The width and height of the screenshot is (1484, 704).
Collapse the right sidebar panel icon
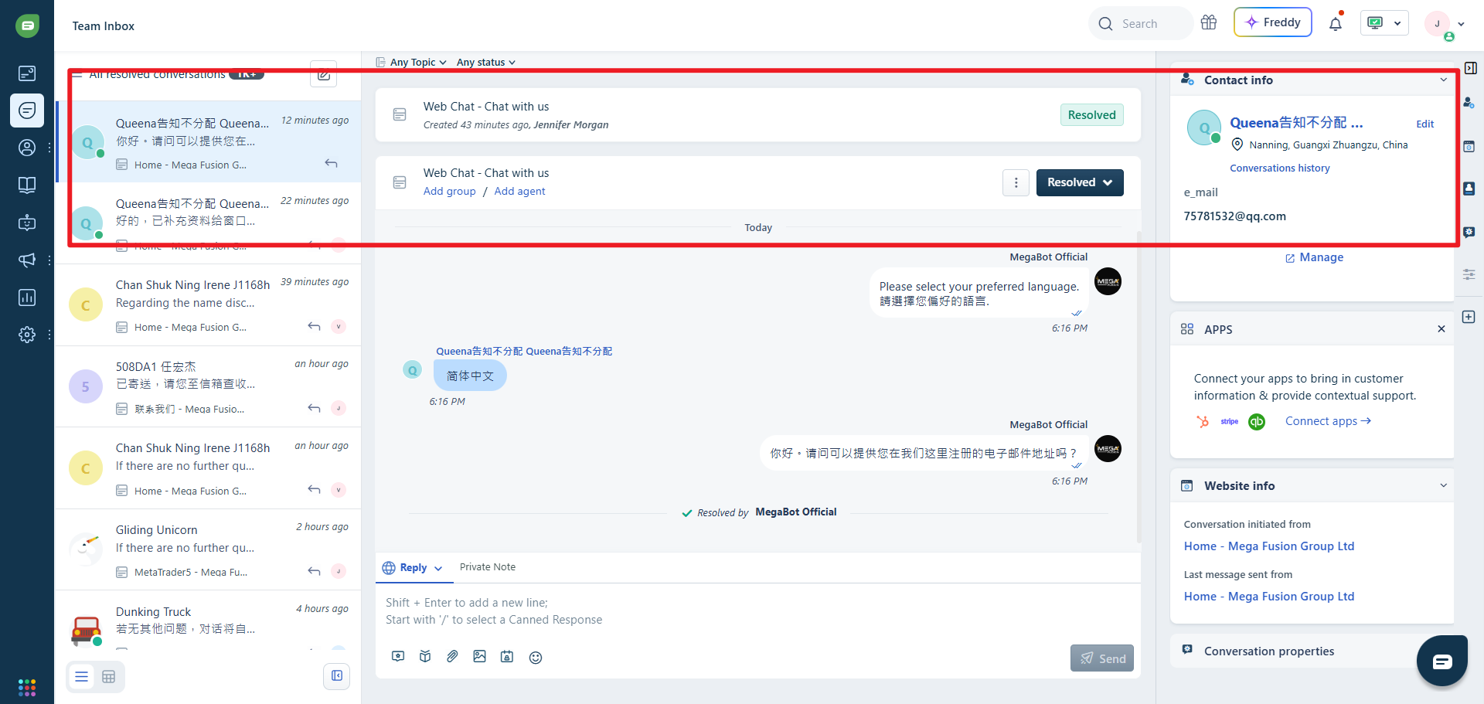pos(1470,68)
